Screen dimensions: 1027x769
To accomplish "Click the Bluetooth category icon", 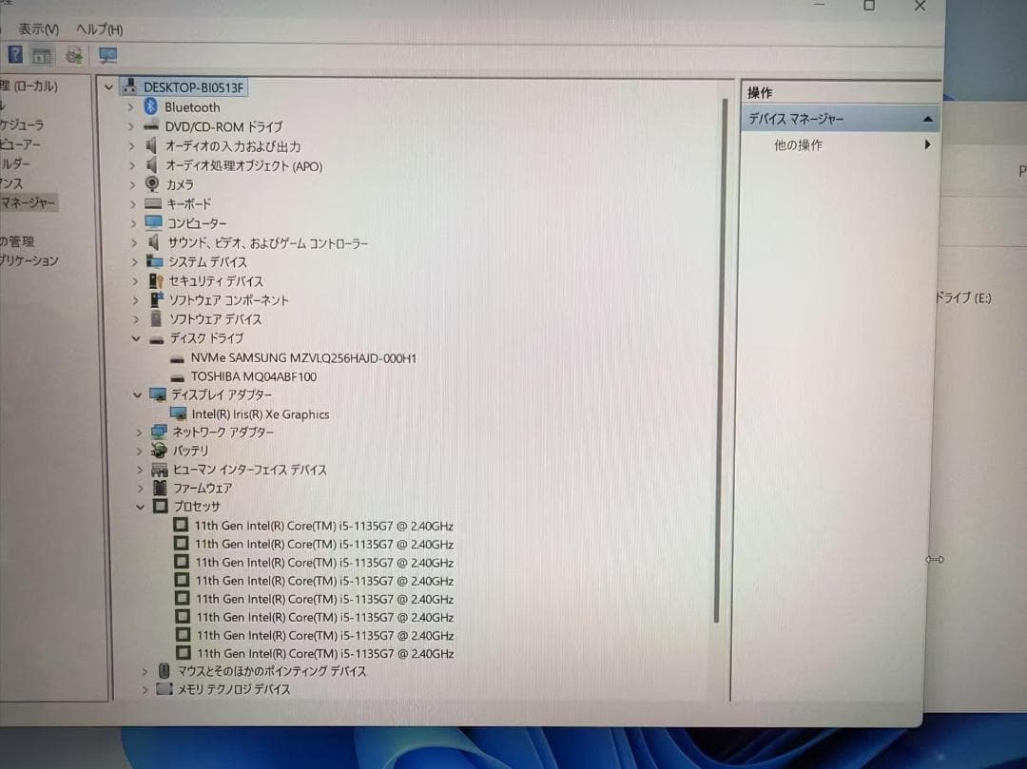I will point(152,107).
